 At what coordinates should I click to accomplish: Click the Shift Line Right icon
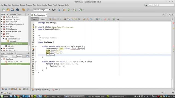click(x=100, y=19)
